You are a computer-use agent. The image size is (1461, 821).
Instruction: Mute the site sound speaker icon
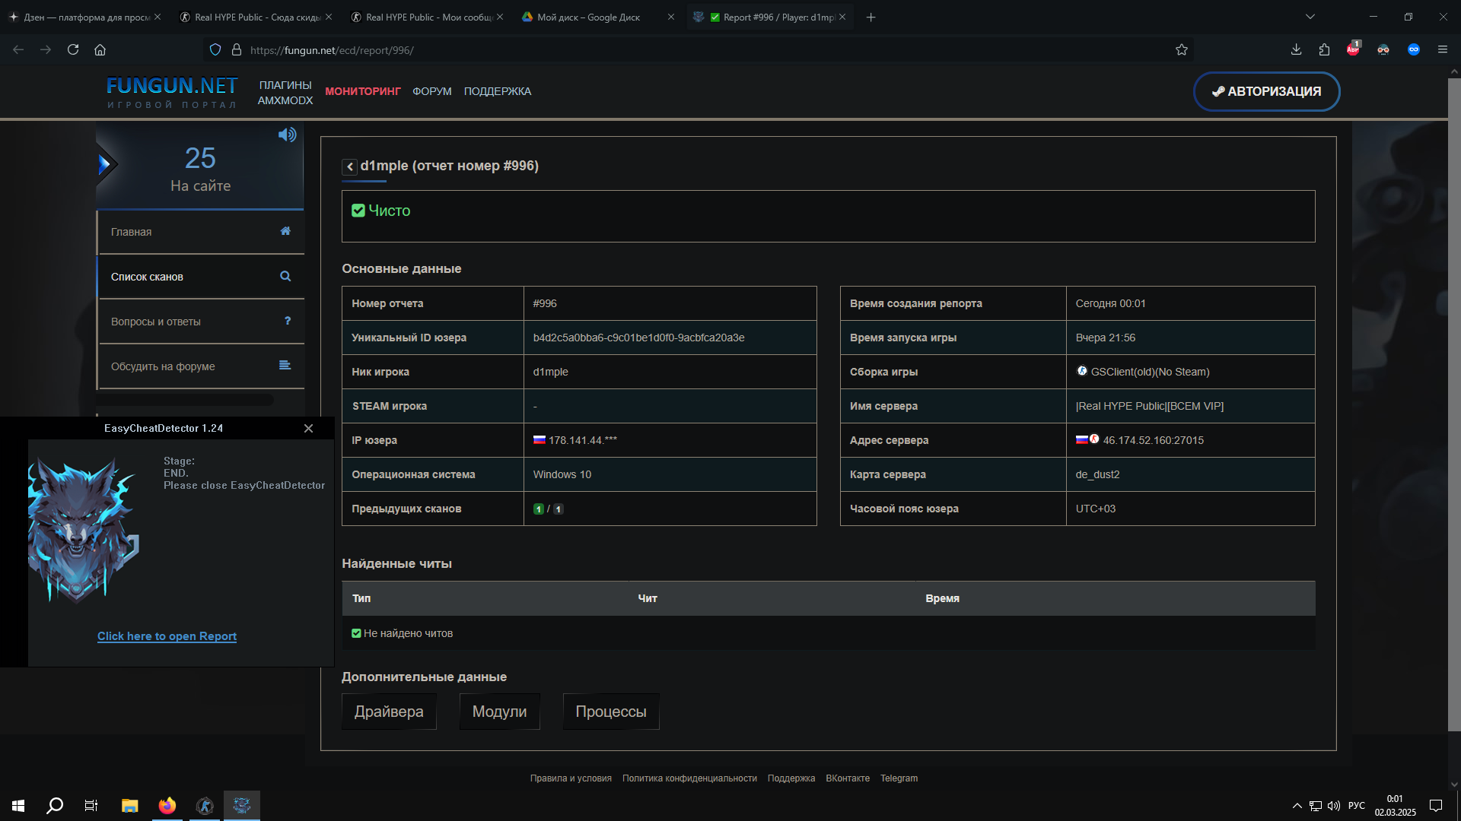(x=287, y=135)
